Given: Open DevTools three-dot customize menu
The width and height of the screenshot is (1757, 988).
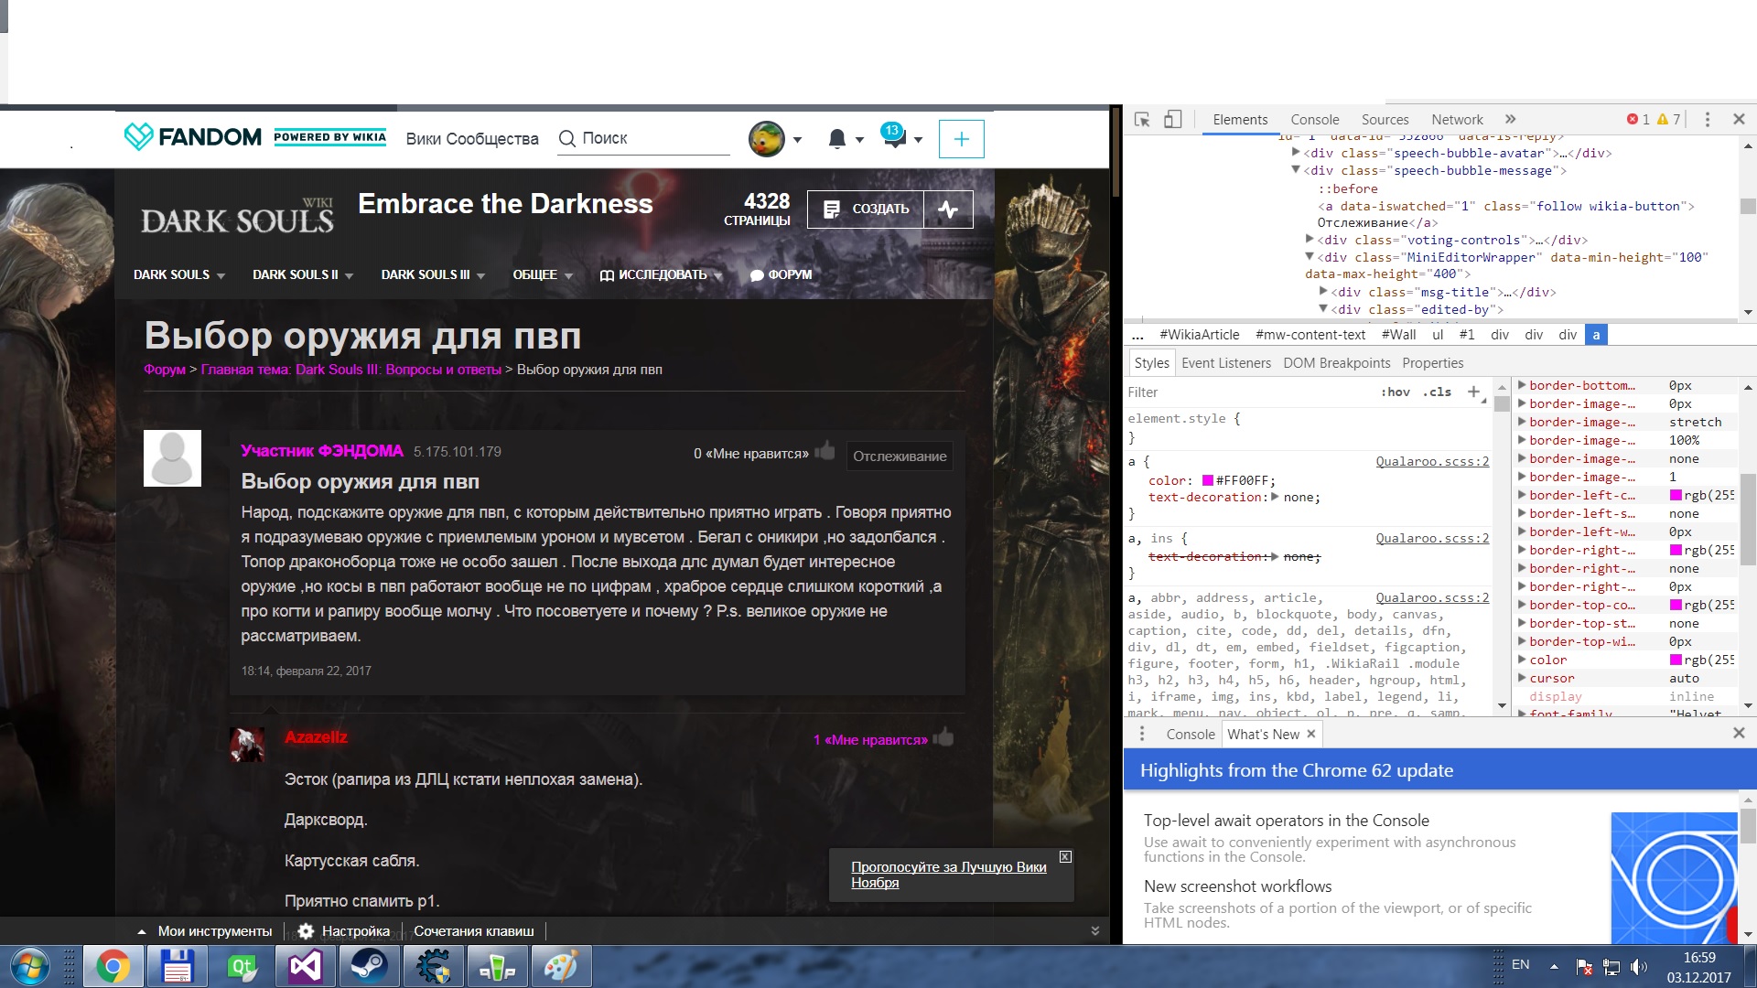Looking at the screenshot, I should pos(1707,120).
